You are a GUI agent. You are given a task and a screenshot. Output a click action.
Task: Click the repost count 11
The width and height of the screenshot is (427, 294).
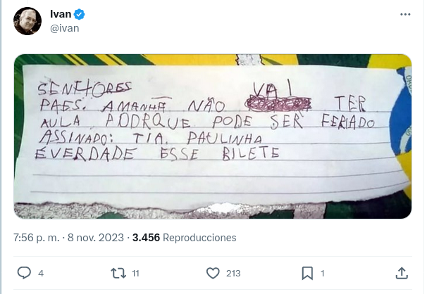click(x=135, y=273)
